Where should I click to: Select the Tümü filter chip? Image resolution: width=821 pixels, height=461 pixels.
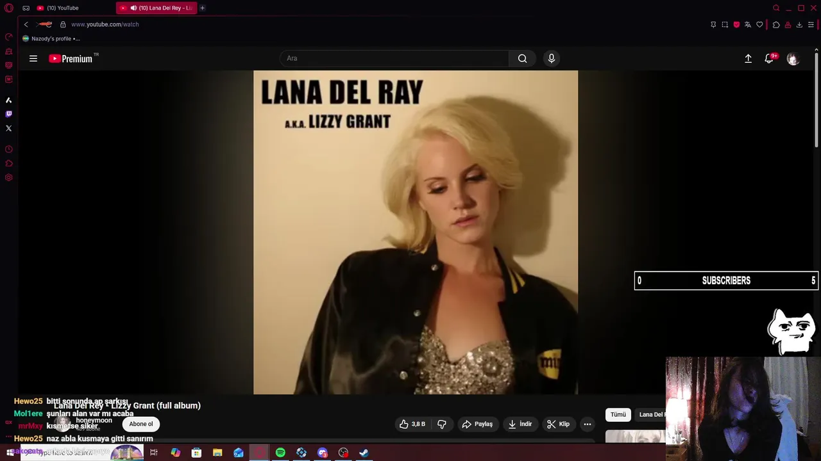[x=618, y=414]
